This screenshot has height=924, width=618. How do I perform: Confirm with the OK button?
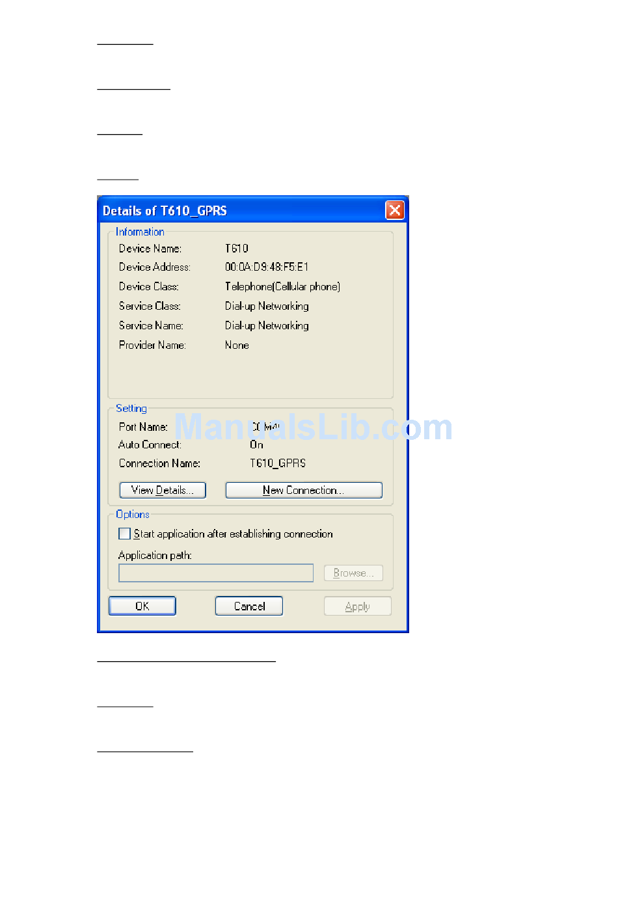[142, 606]
